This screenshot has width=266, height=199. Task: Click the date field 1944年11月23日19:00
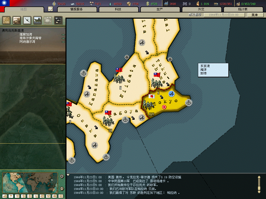click(x=224, y=15)
